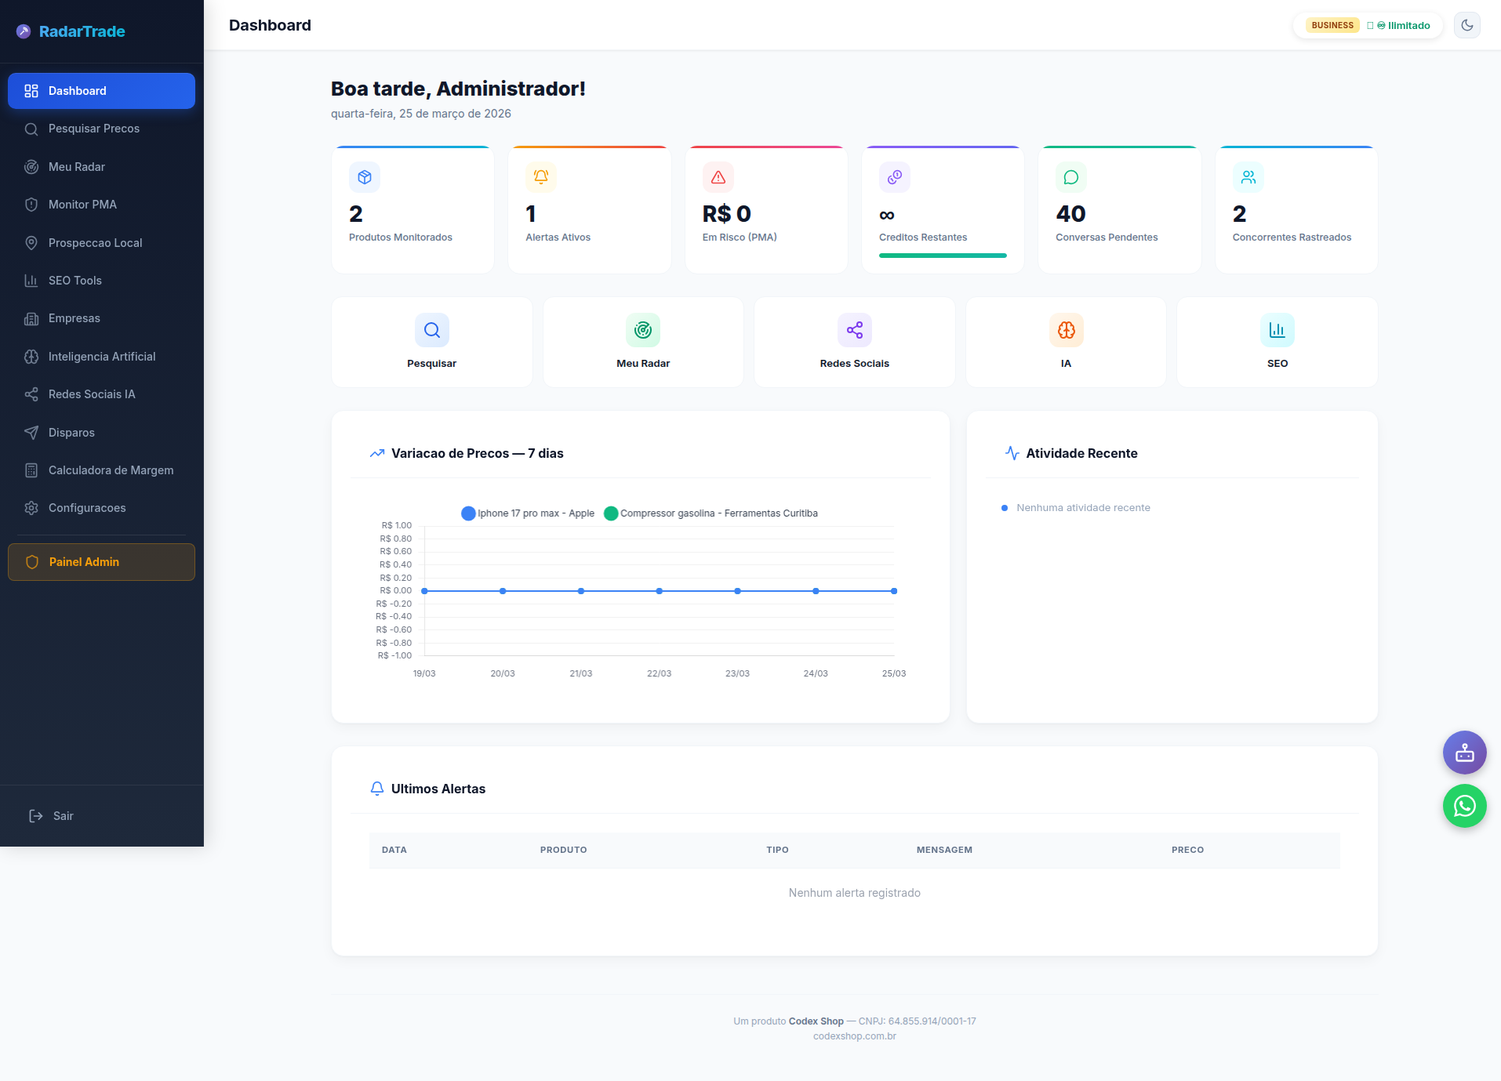Image resolution: width=1501 pixels, height=1081 pixels.
Task: Open SEO Tools chart icon in sidebar
Action: (x=31, y=280)
